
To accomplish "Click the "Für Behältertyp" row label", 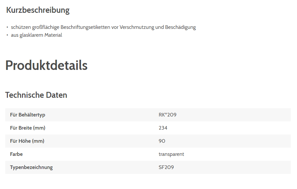I will 28,115.
